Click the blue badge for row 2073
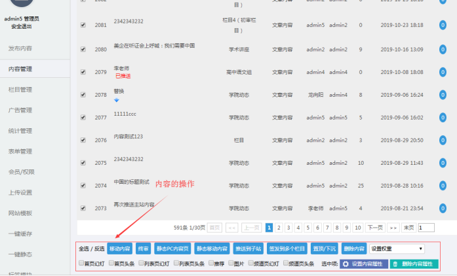The image size is (457, 276). (x=443, y=208)
